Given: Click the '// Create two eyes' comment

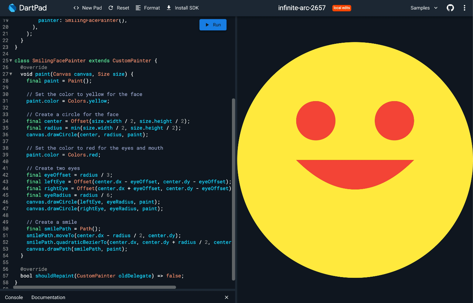Looking at the screenshot, I should [x=53, y=168].
